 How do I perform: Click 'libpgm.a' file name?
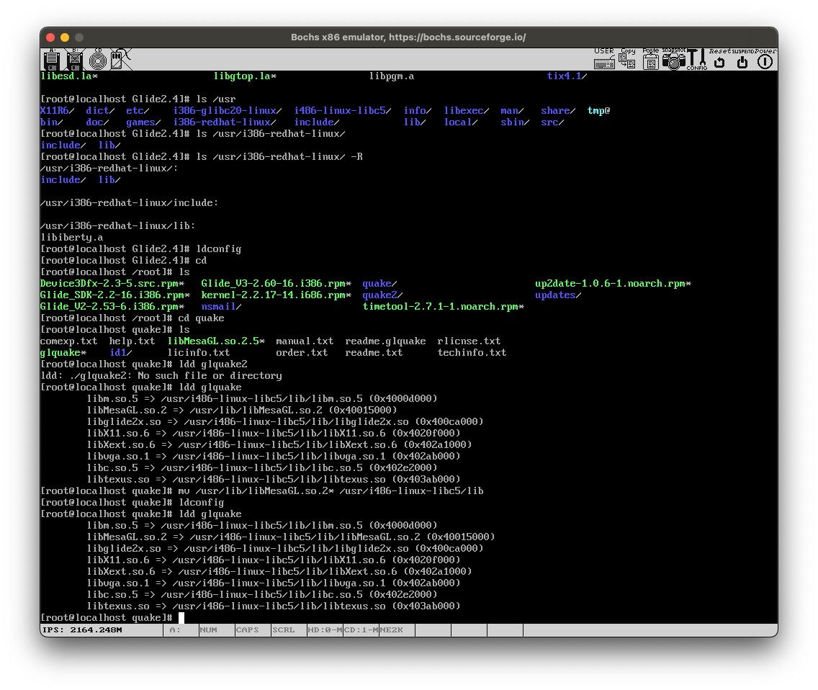pos(391,76)
